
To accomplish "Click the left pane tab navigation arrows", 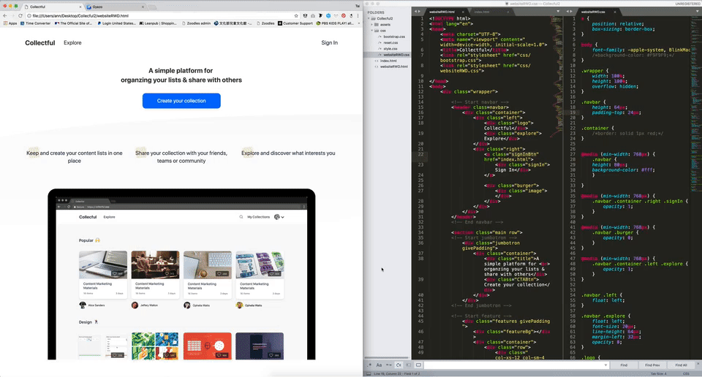I will pos(418,11).
